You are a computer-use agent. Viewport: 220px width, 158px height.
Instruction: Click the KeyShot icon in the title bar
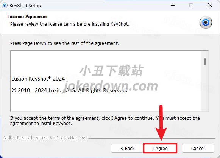[x=5, y=5]
